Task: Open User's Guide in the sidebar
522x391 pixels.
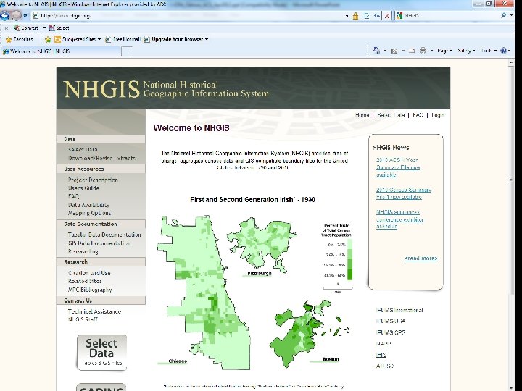Action: pos(83,188)
